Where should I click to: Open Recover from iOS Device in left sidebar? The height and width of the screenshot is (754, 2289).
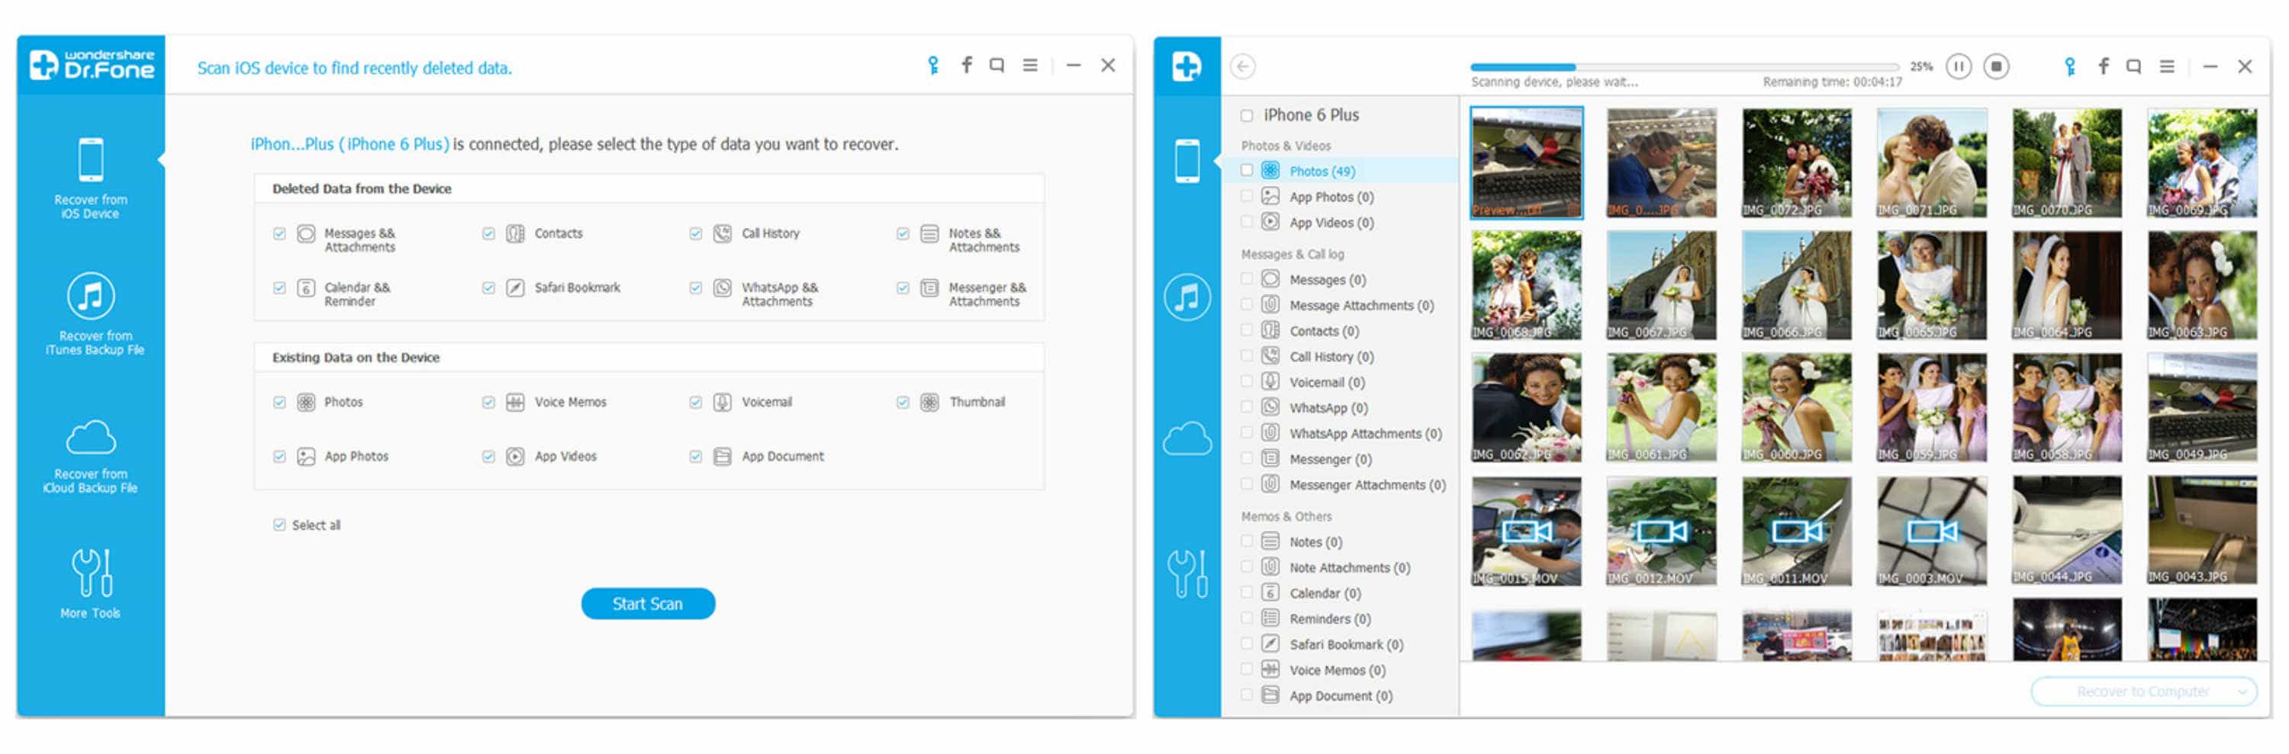point(90,178)
